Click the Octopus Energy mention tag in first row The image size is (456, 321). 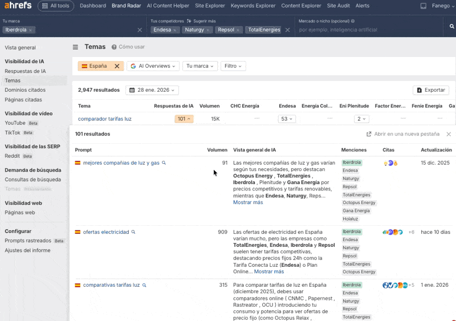(x=359, y=202)
